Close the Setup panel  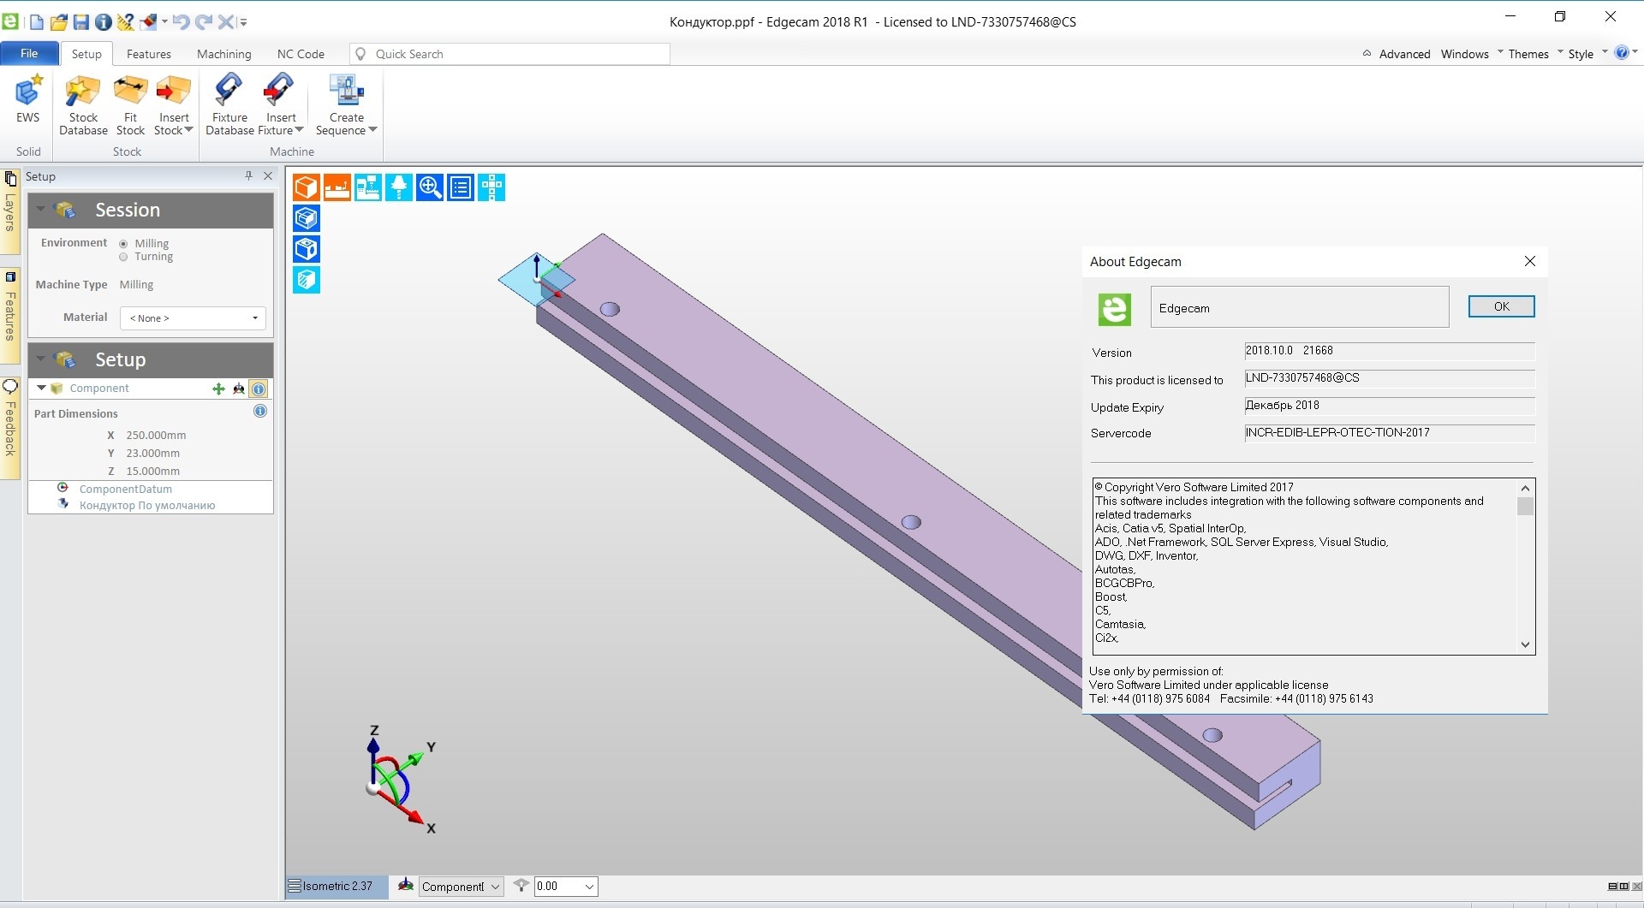[x=268, y=175]
